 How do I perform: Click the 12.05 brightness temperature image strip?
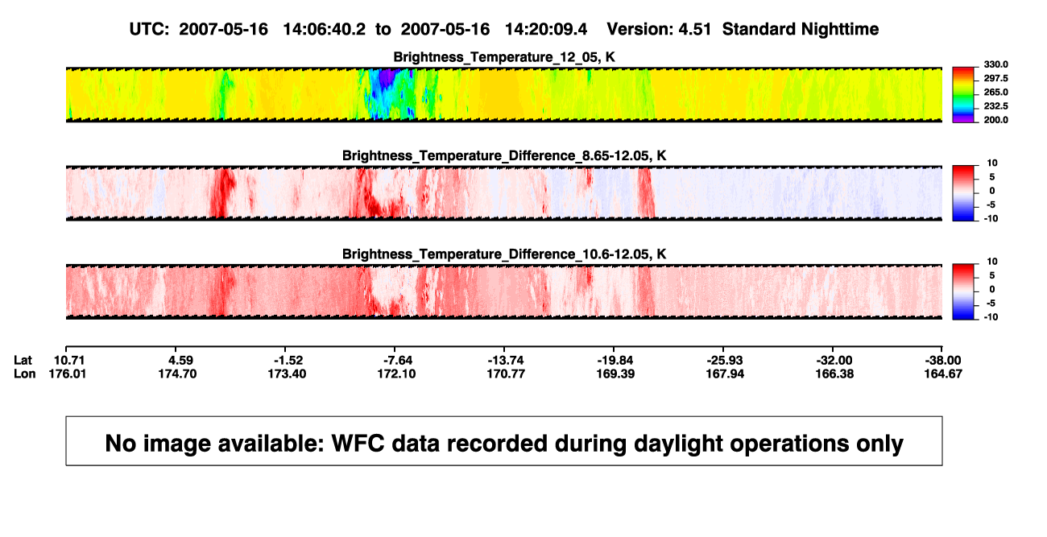point(504,94)
